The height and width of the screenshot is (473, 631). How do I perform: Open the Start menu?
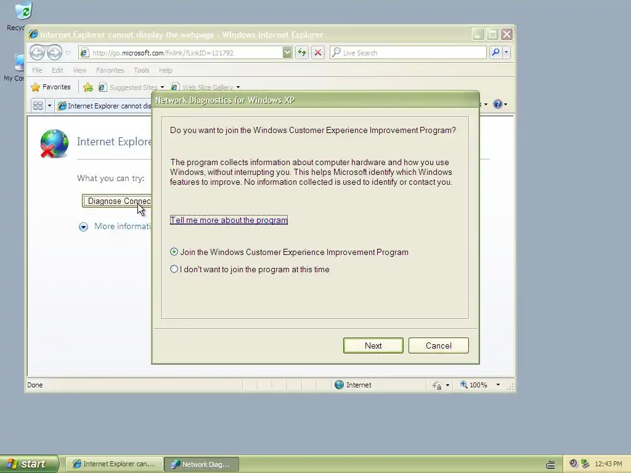(x=28, y=464)
